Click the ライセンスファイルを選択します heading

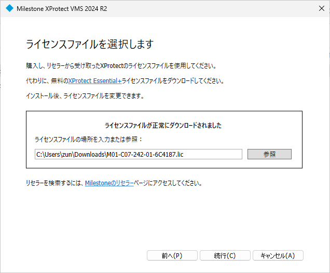click(x=90, y=44)
